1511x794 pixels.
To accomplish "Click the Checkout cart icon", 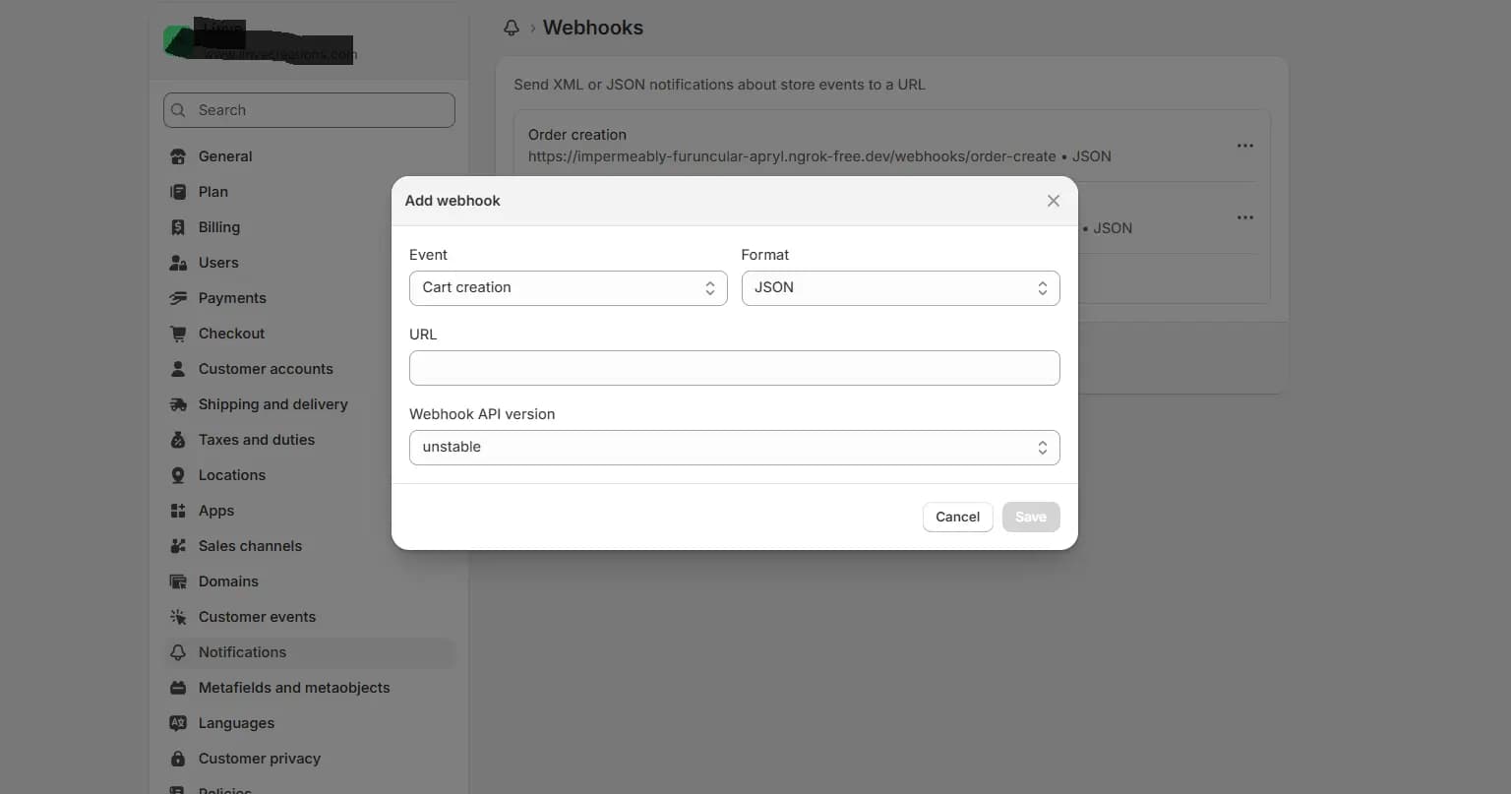I will pyautogui.click(x=178, y=334).
